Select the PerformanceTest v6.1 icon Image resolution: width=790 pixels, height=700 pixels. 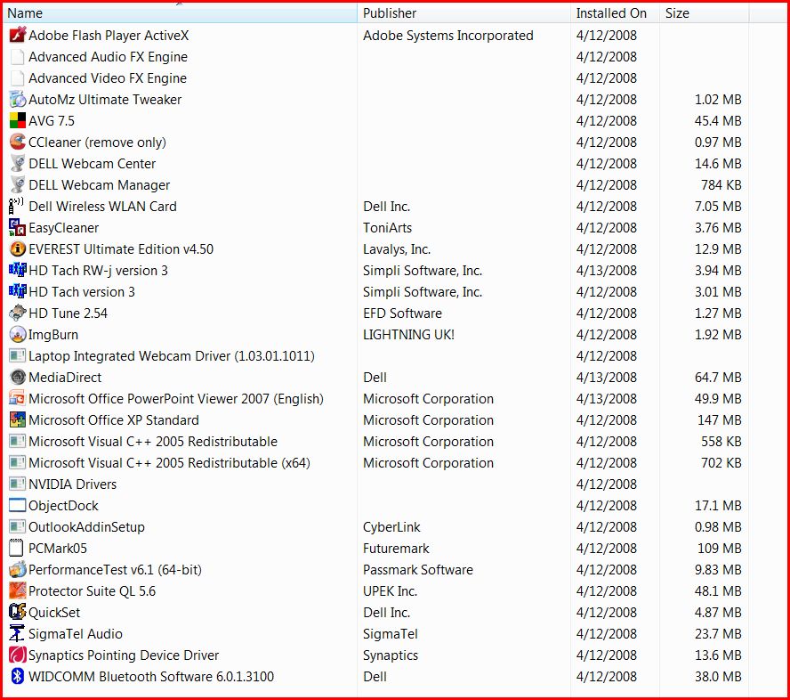click(17, 569)
